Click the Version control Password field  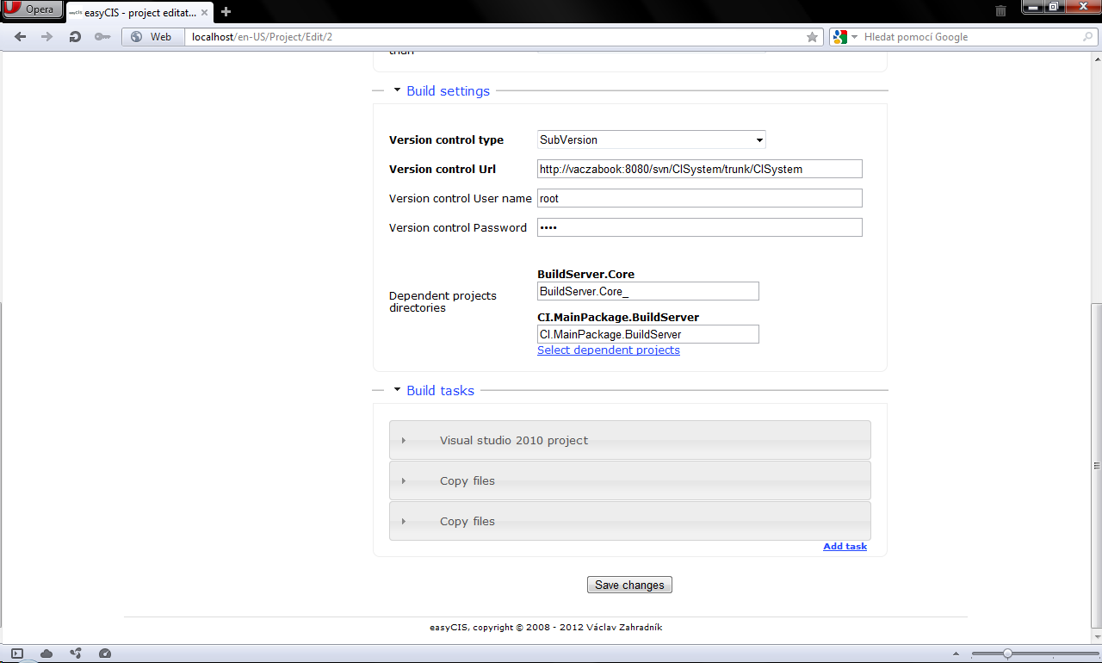click(x=699, y=227)
